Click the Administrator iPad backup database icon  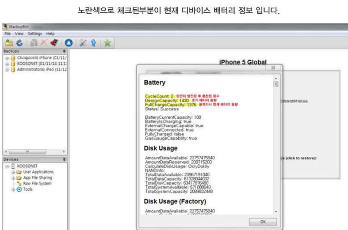click(x=13, y=70)
